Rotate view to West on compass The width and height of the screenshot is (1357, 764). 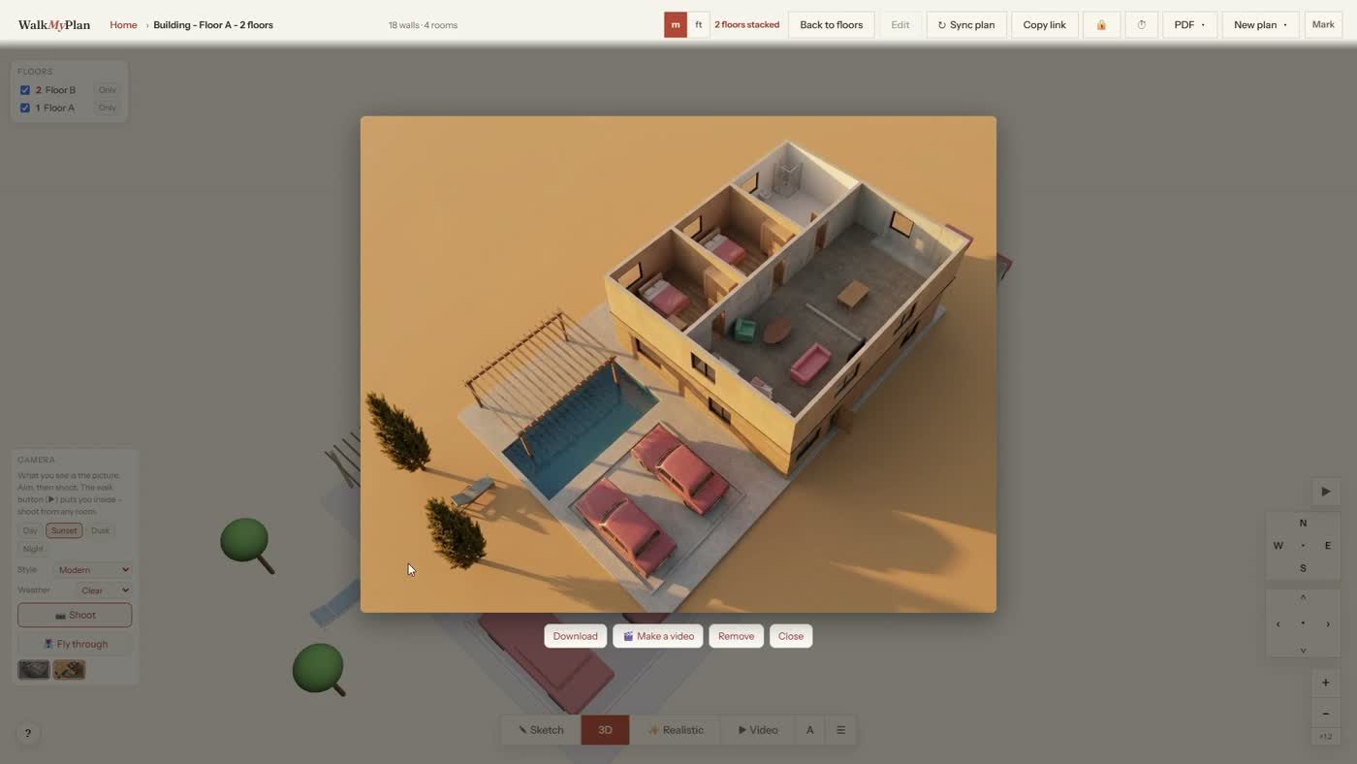[x=1278, y=546]
